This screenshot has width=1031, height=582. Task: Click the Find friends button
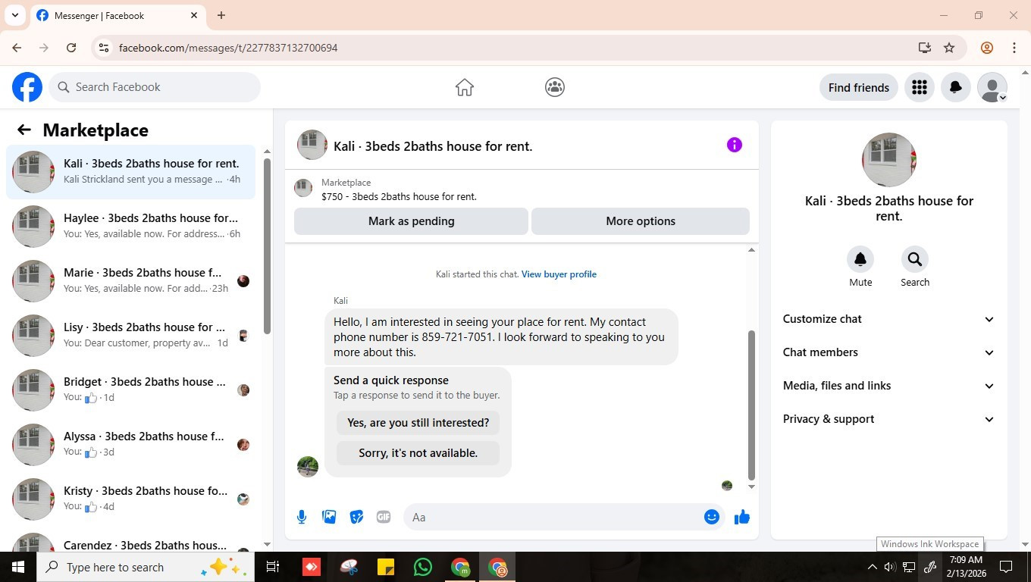tap(859, 87)
